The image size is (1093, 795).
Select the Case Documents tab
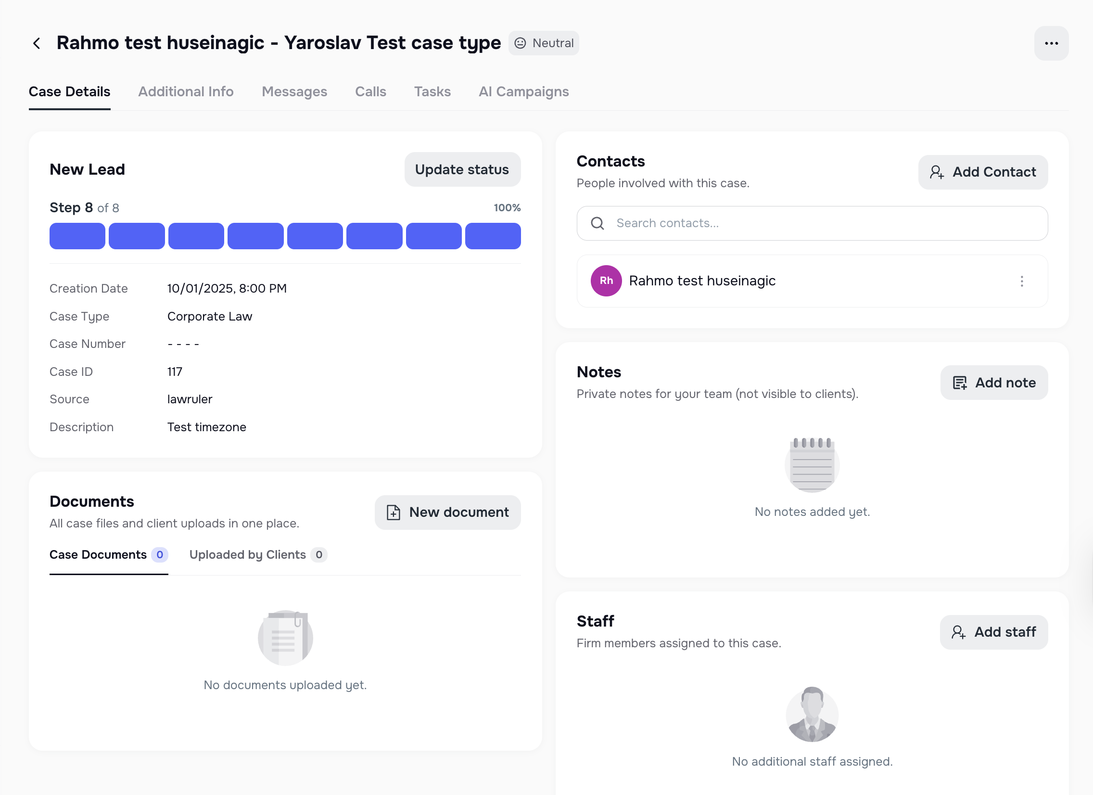(97, 555)
